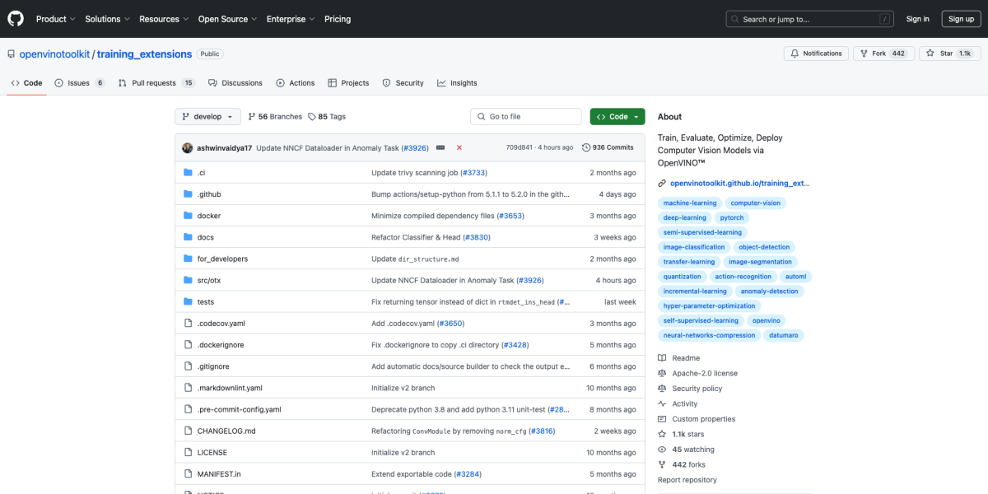Click the copy link icon beside openvinotoolkit.github.io
This screenshot has height=494, width=988.
[661, 182]
